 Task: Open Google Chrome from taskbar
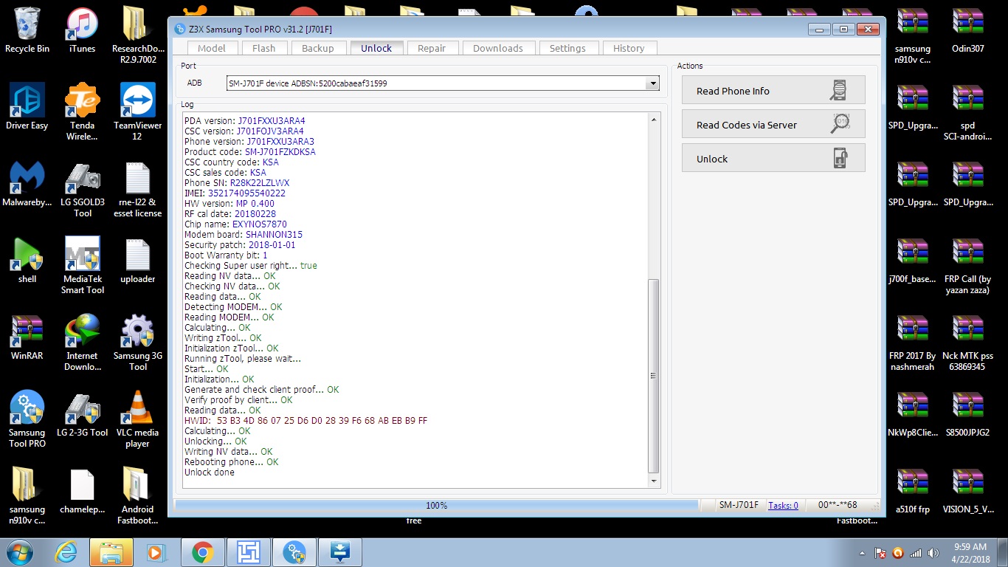tap(203, 552)
